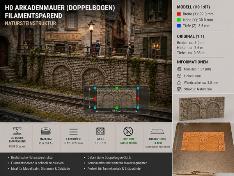234x176 pixels.
Task: Click the text Höhe (Y): 30.0 mm
Action: coord(198,20)
